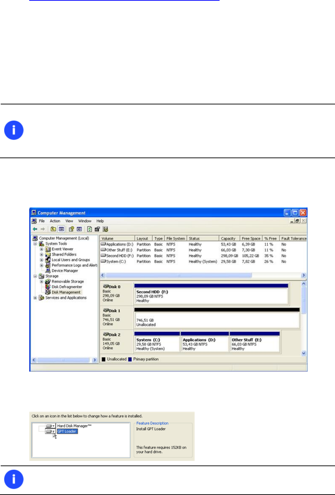Open the Action menu
Image resolution: width=335 pixels, height=495 pixels.
pos(55,221)
